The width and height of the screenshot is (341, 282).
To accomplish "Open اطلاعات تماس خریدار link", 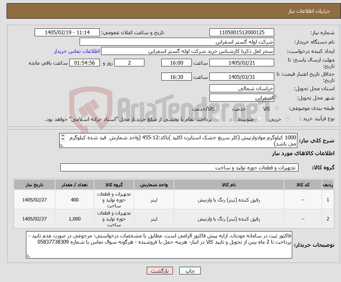I will tap(77, 51).
